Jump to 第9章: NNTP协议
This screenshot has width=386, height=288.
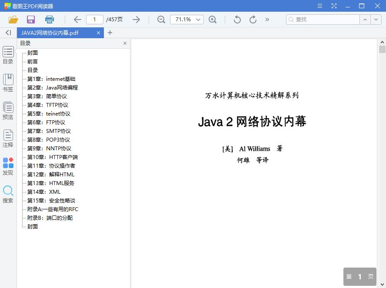pyautogui.click(x=49, y=149)
